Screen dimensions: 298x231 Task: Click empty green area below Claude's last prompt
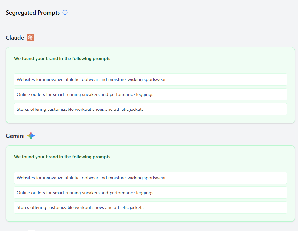(x=150, y=119)
